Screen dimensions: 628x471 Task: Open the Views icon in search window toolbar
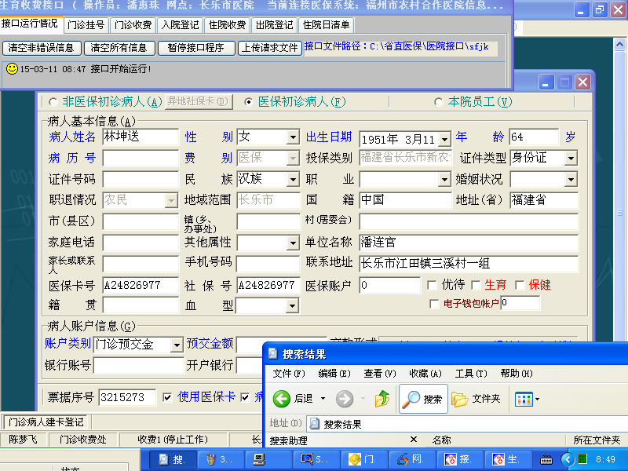pos(524,400)
